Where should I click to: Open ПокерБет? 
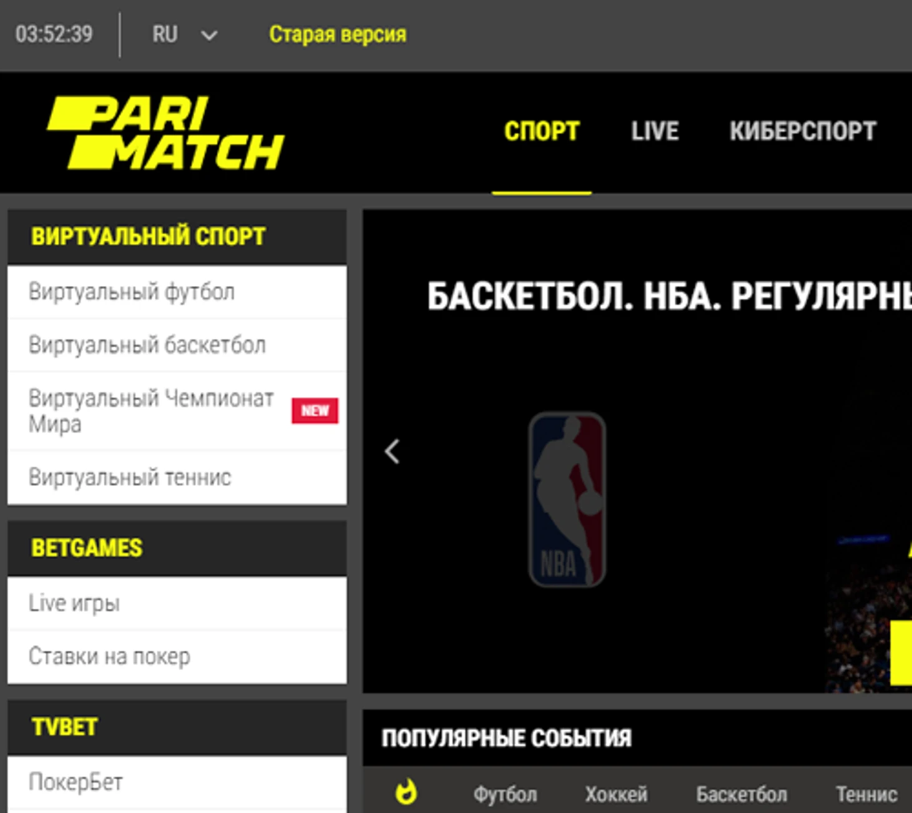177,782
